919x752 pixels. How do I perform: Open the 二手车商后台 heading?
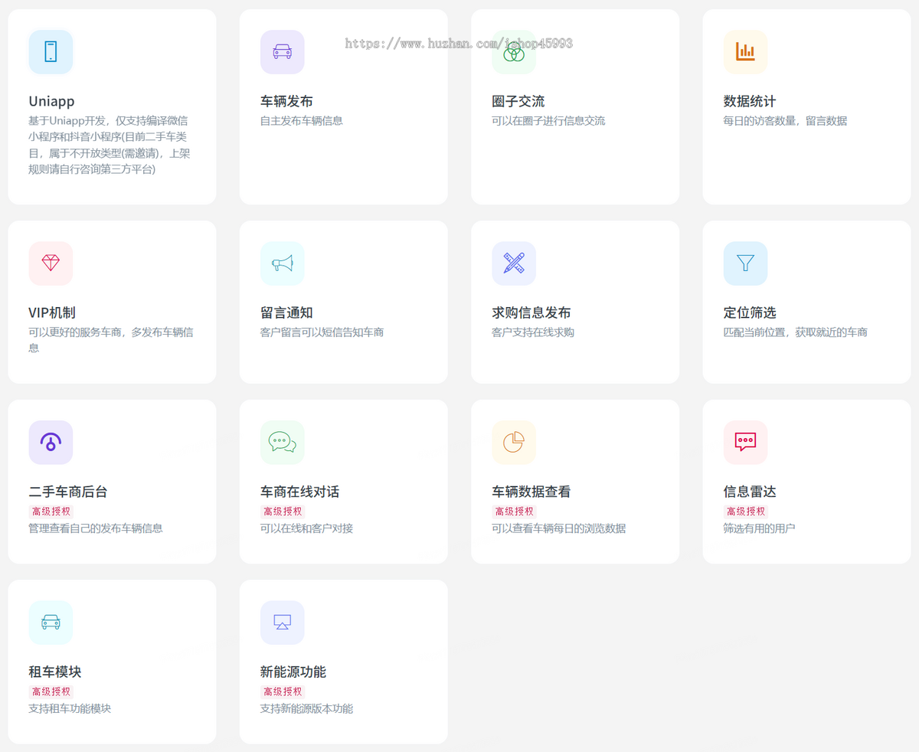click(68, 492)
